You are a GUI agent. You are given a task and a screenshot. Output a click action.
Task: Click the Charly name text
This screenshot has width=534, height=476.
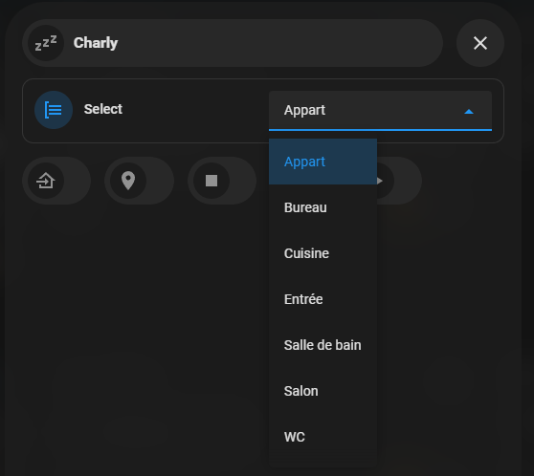point(96,43)
